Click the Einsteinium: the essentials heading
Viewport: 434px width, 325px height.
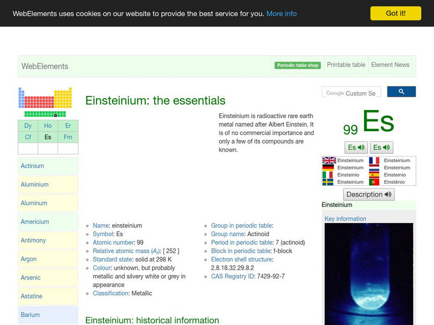[155, 101]
